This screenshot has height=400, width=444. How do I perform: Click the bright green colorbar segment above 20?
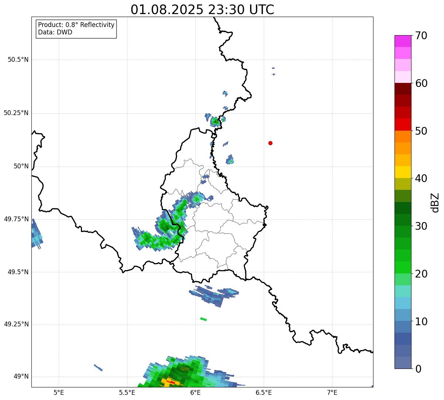403,268
